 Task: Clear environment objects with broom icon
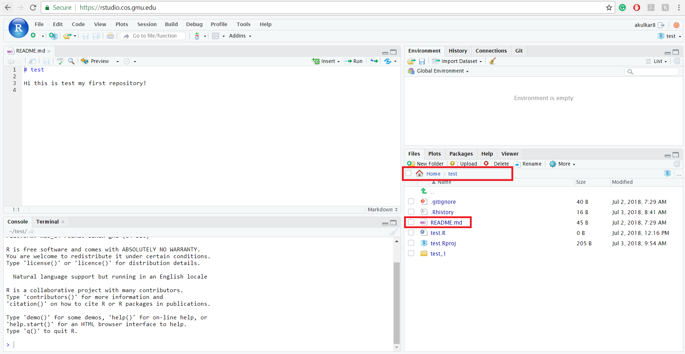pos(492,61)
